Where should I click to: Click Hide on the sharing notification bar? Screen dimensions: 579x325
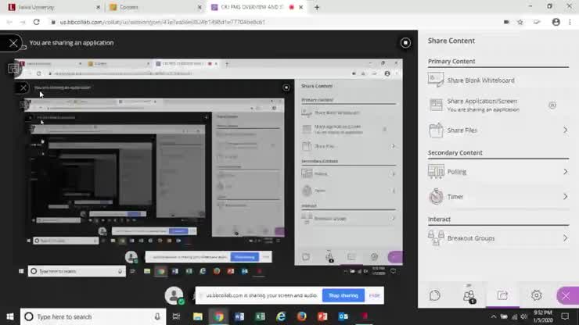375,295
